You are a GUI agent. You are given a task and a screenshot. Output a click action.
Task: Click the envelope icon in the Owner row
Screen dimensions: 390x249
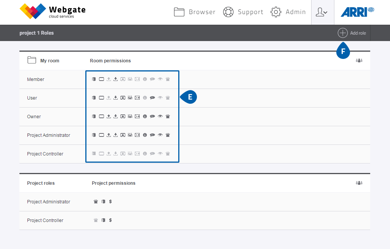137,116
